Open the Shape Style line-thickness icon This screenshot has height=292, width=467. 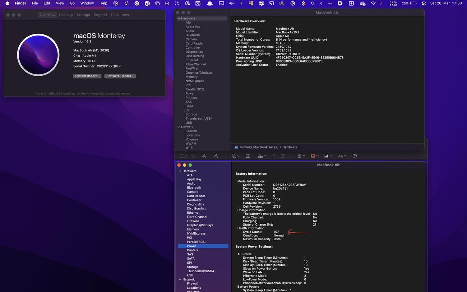[300, 156]
